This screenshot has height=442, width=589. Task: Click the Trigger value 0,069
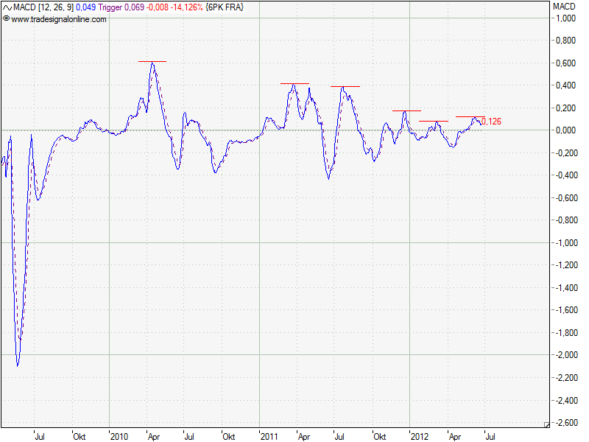coord(134,7)
